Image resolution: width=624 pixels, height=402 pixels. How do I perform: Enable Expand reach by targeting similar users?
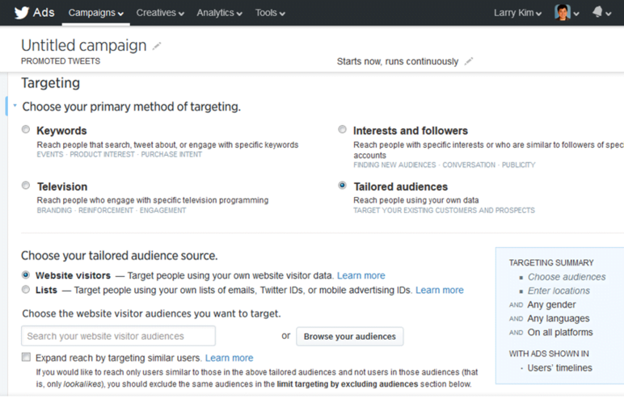click(x=26, y=357)
